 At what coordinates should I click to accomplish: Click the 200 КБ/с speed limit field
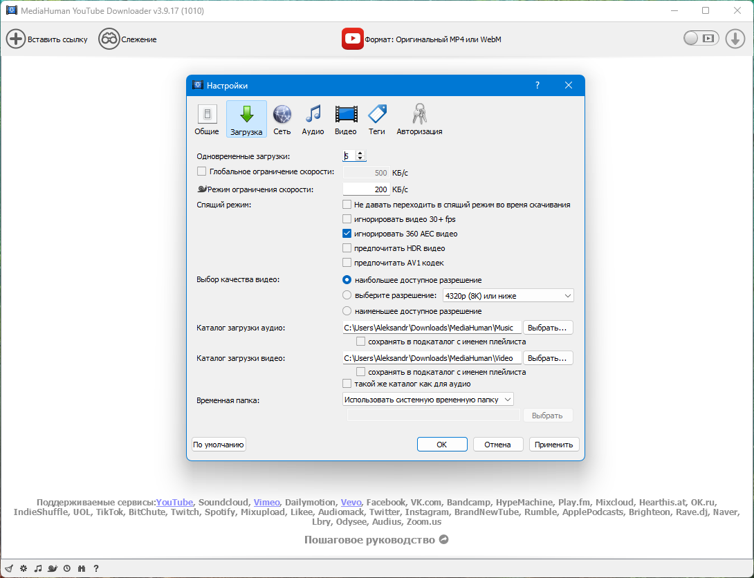coord(366,189)
